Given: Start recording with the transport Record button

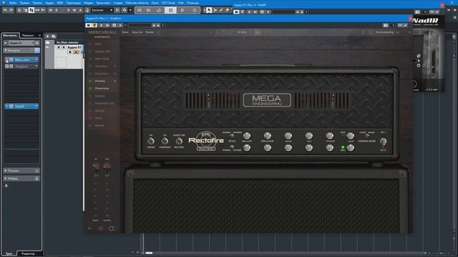Looking at the screenshot, I should point(195,10).
